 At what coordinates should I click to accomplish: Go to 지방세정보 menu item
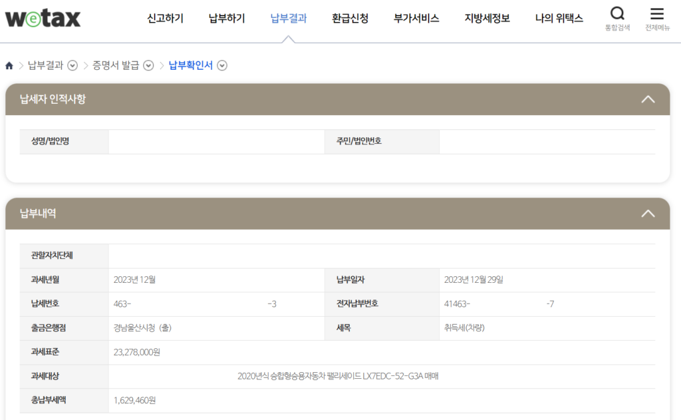click(486, 19)
